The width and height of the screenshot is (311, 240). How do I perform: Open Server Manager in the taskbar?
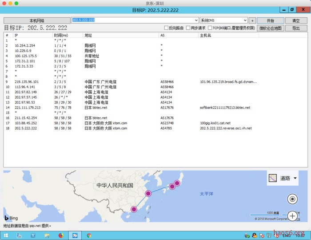(x=19, y=236)
